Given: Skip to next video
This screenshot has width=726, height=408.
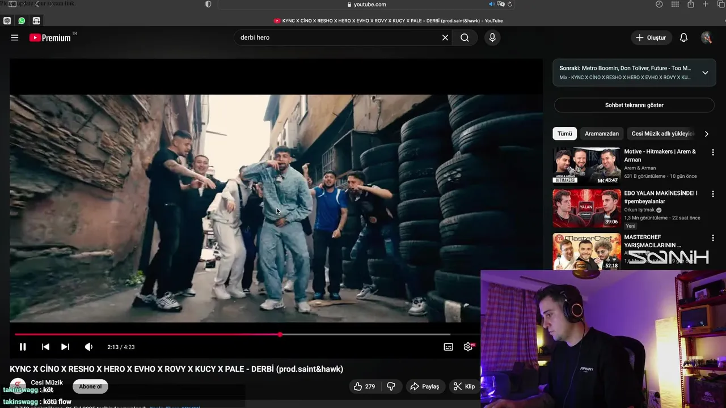Looking at the screenshot, I should click(65, 347).
